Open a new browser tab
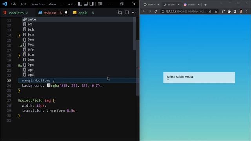The width and height of the screenshot is (251, 141). point(206,5)
